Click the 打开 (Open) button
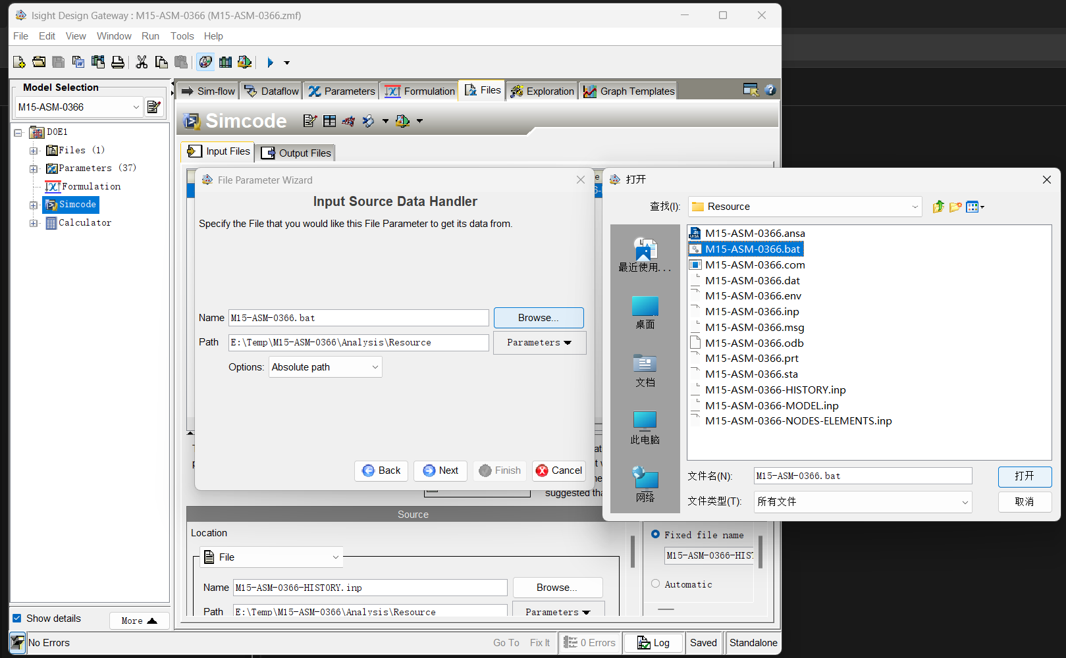The width and height of the screenshot is (1066, 658). (x=1024, y=476)
